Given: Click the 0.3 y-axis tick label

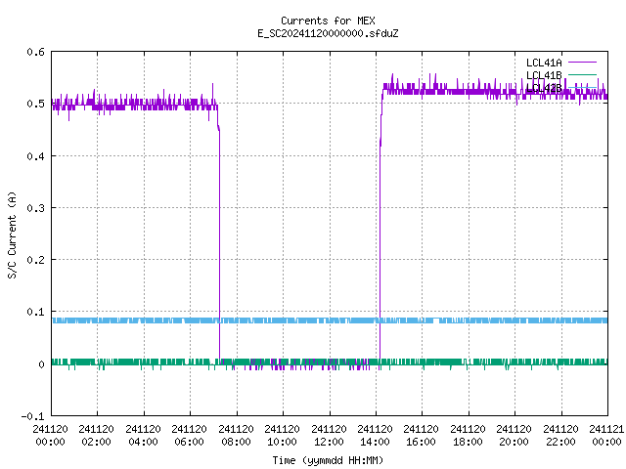Looking at the screenshot, I should [x=35, y=208].
